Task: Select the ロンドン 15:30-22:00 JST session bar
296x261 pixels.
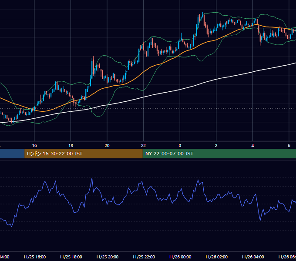Action: [x=84, y=154]
